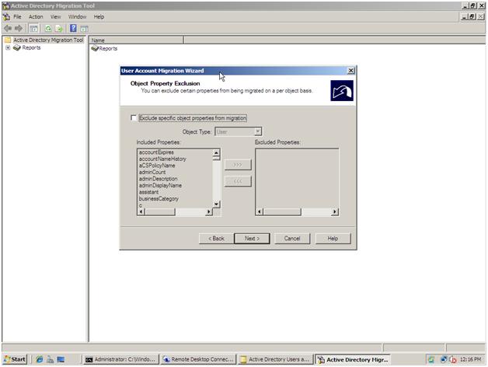Click the first system tray icon
The width and height of the screenshot is (488, 367).
click(x=431, y=359)
